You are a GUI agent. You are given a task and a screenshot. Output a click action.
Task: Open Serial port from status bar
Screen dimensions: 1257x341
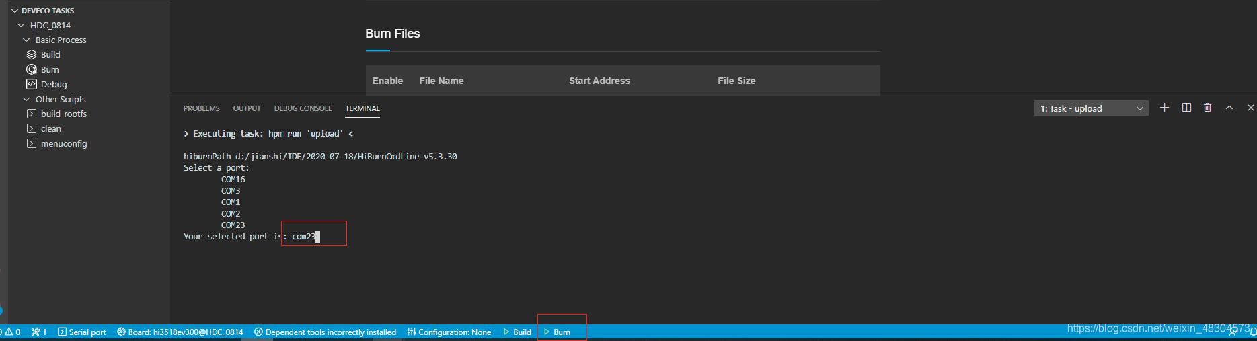click(82, 332)
